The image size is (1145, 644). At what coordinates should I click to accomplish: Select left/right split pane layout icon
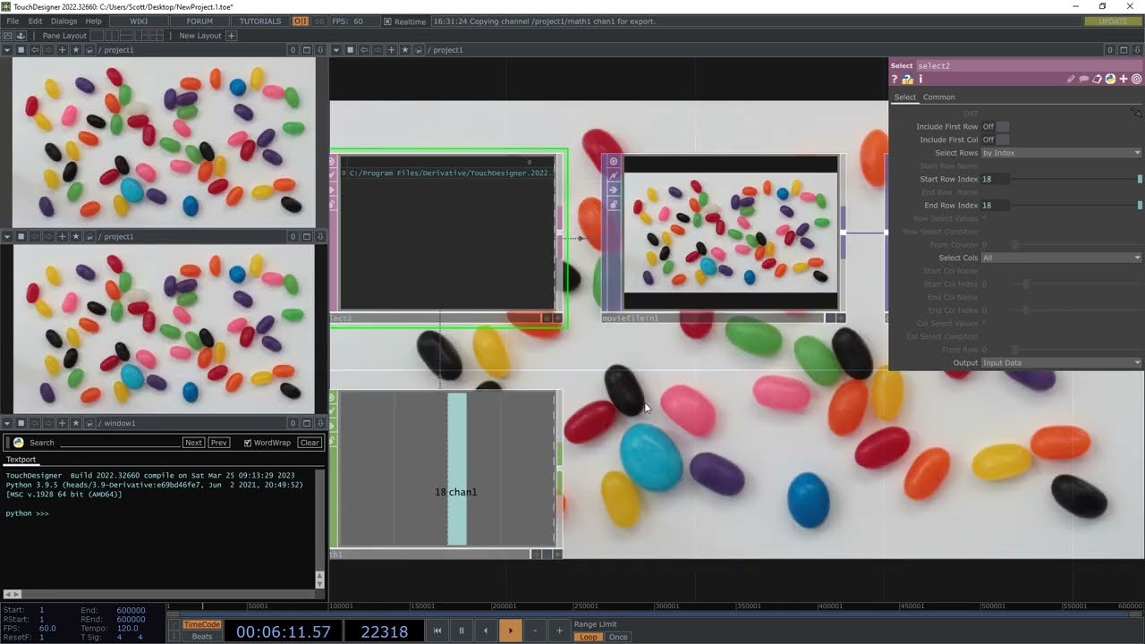[112, 36]
